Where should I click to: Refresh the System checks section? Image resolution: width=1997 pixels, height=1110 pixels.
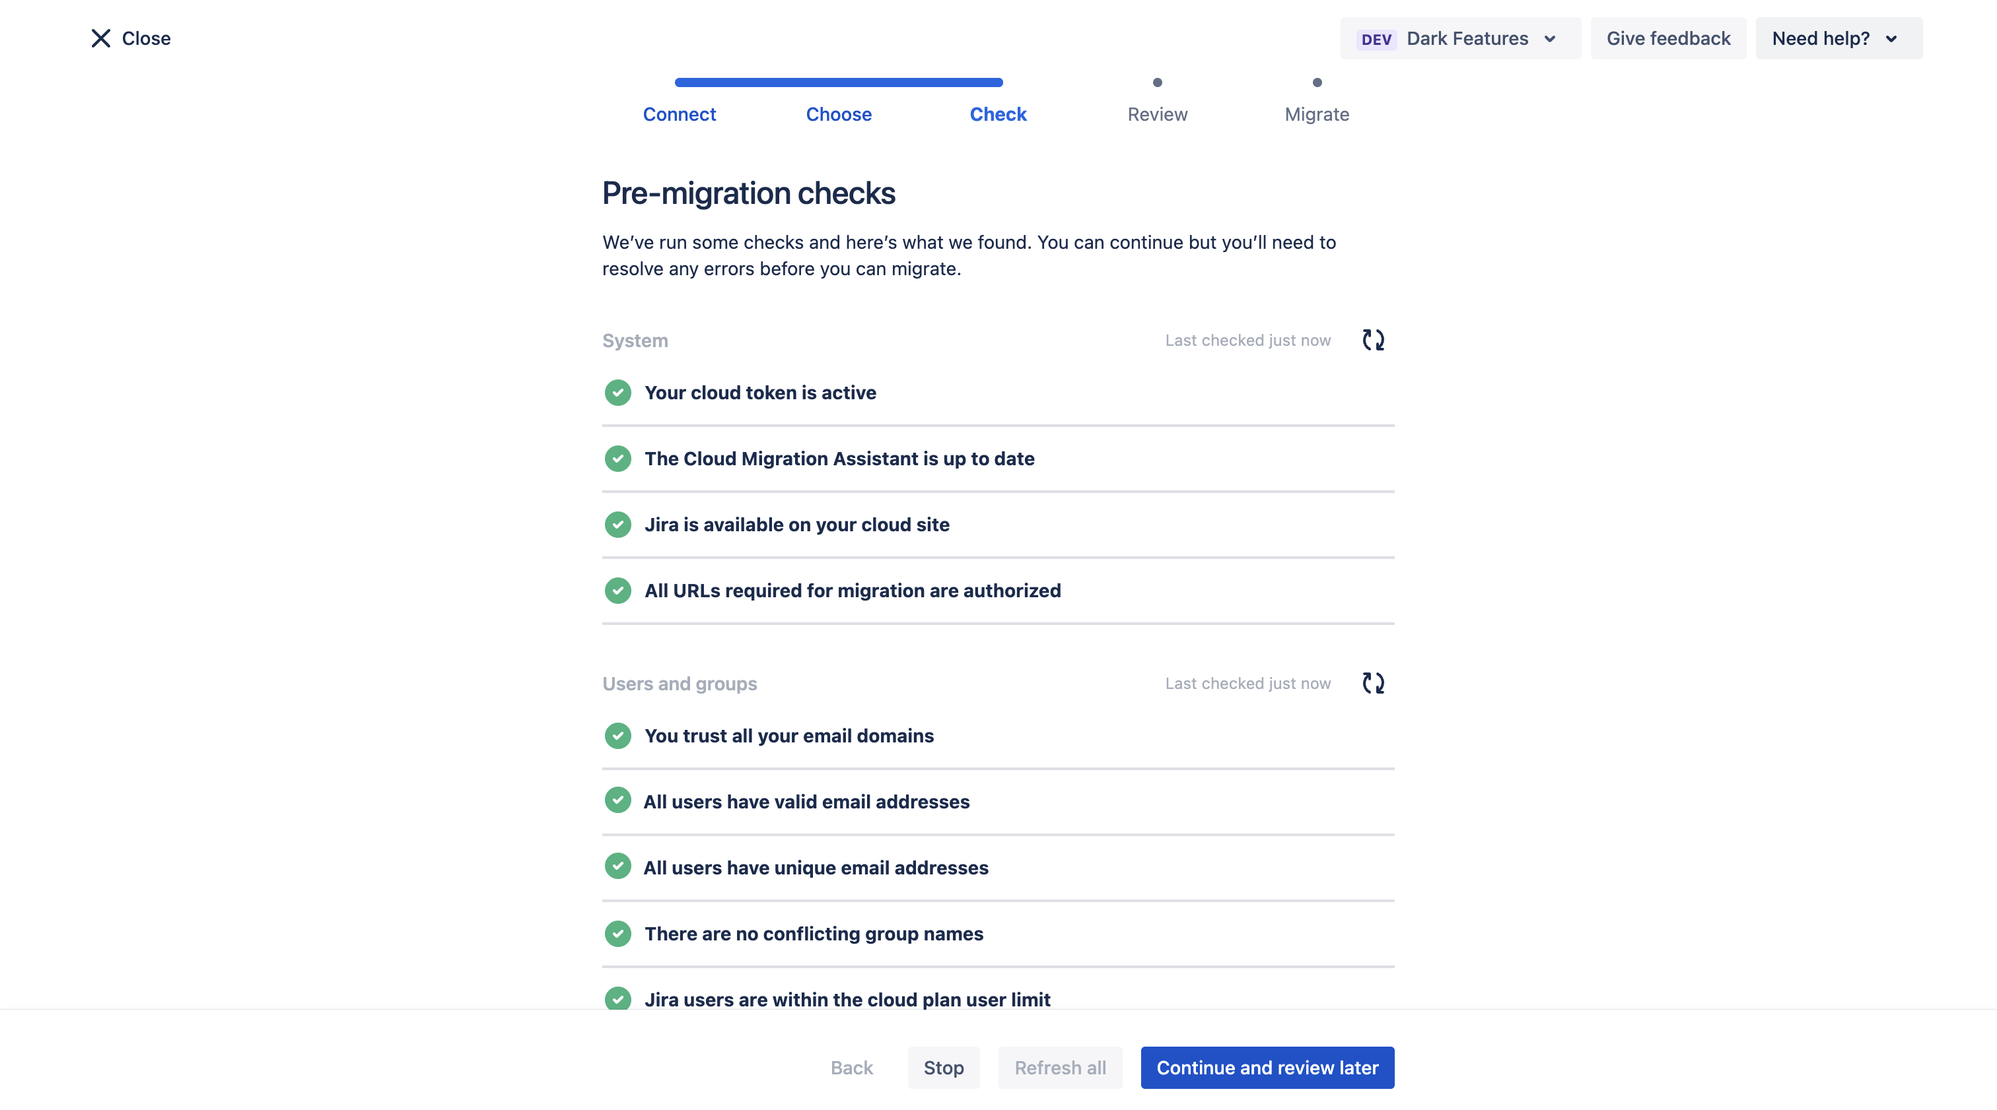tap(1373, 340)
